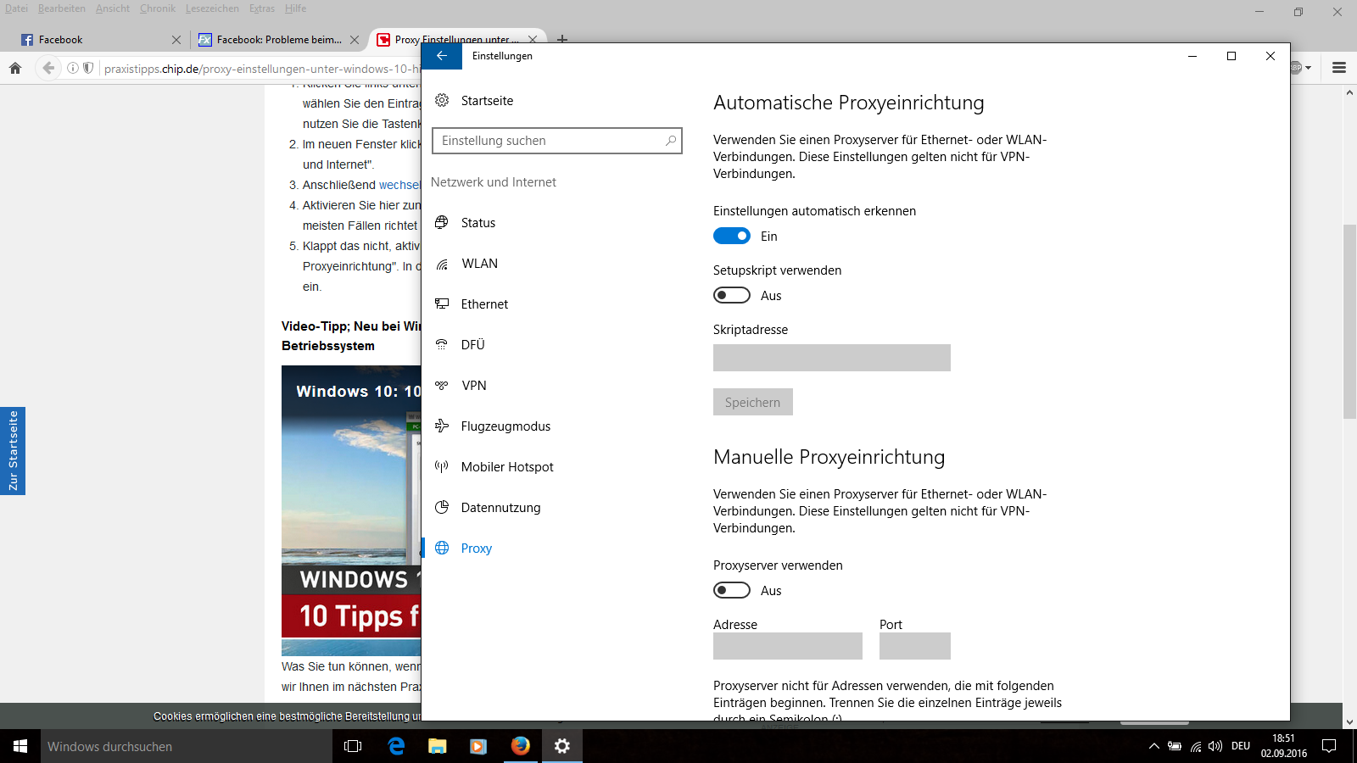Click the Flugzeugmodus airplane icon
1357x763 pixels.
442,426
